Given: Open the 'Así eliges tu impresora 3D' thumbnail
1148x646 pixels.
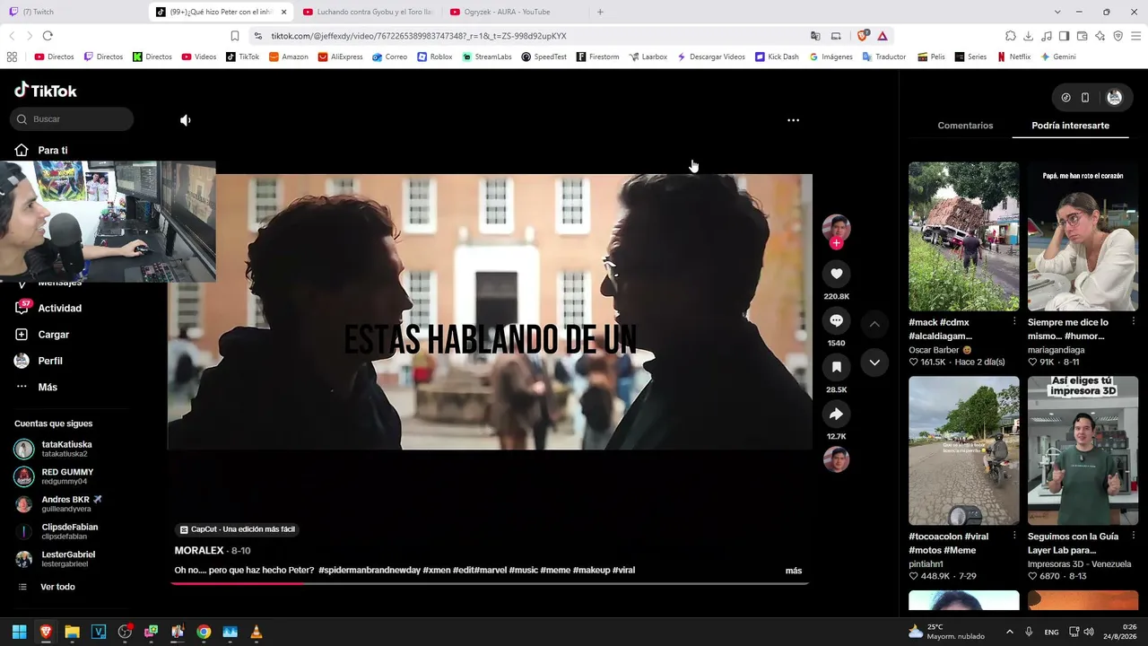Looking at the screenshot, I should 1083,450.
